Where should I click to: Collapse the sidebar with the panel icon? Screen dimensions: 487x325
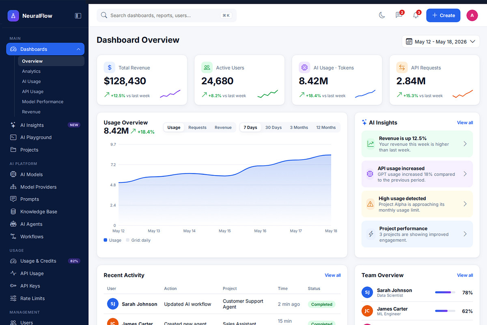78,16
